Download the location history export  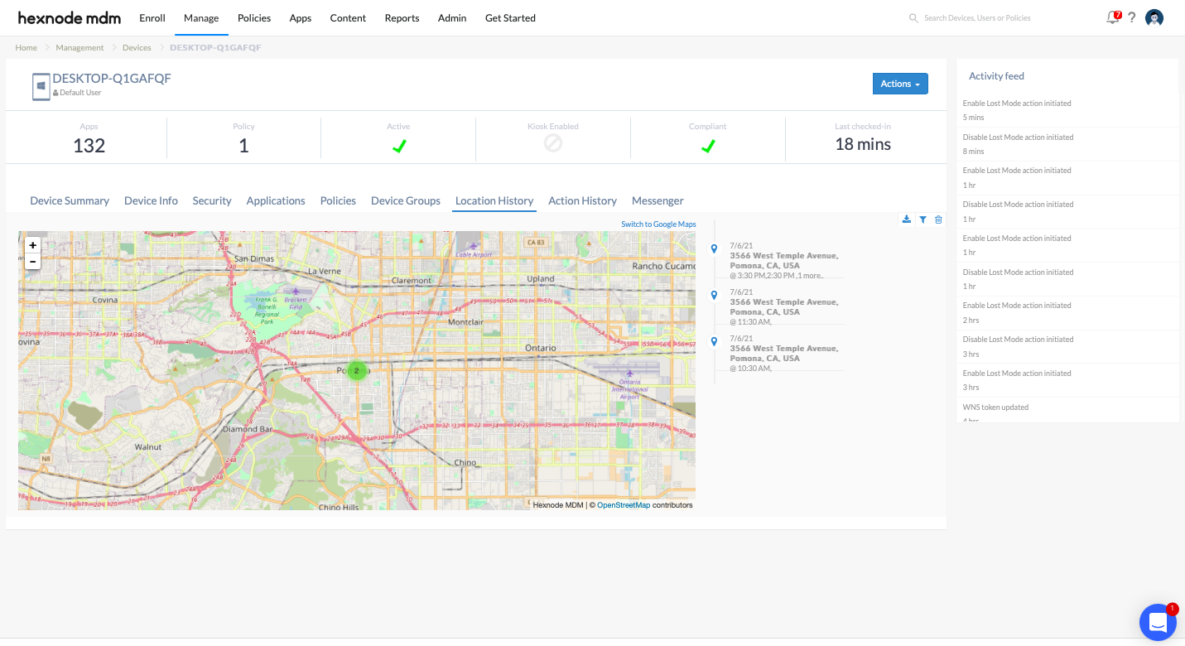907,219
